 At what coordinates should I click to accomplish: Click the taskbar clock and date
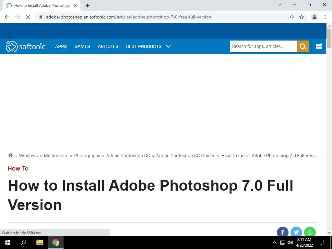pos(304,243)
